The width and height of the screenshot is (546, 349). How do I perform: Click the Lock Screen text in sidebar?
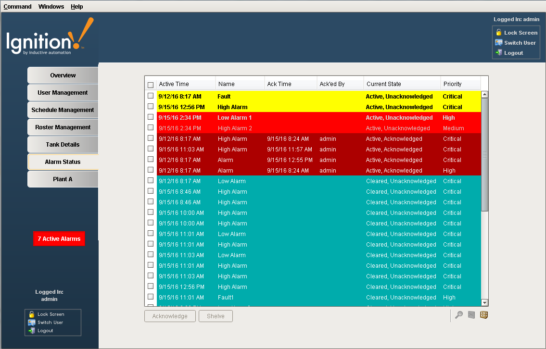[x=51, y=314]
